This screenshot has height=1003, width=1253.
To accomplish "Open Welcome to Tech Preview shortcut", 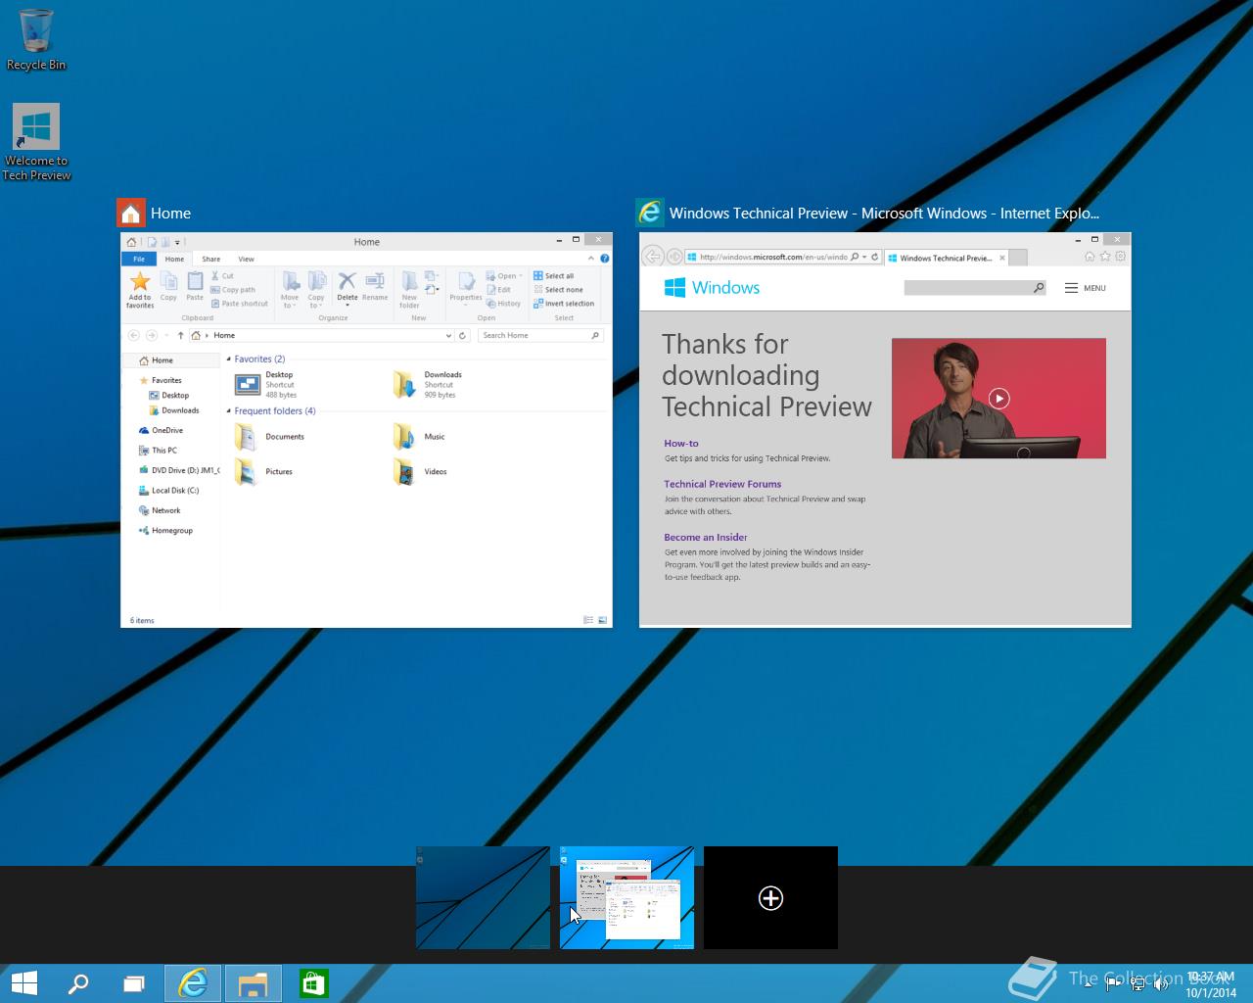I will click(x=36, y=142).
